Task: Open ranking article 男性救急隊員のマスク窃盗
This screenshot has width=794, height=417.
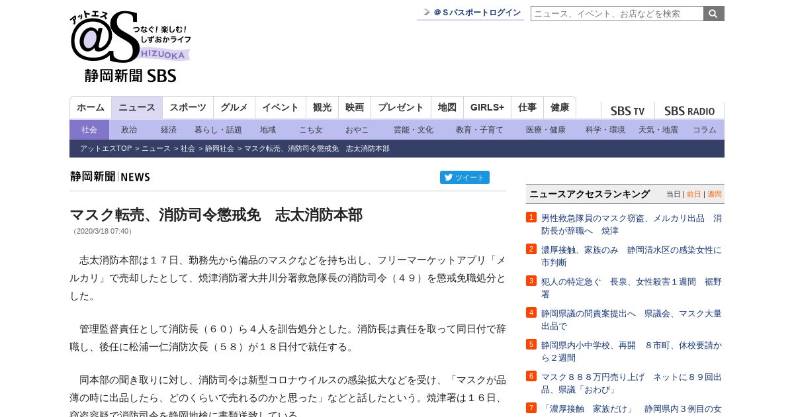Action: pyautogui.click(x=631, y=224)
